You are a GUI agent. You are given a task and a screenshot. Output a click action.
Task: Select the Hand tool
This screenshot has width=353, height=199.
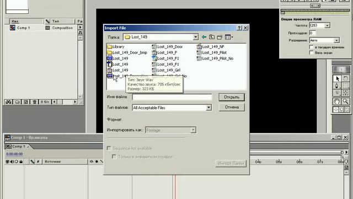pyautogui.click(x=337, y=102)
